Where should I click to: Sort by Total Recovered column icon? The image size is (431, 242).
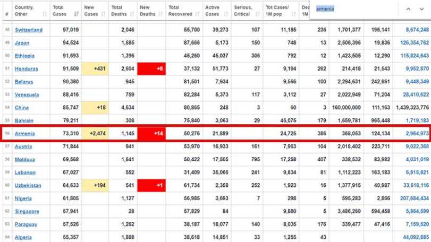197,14
